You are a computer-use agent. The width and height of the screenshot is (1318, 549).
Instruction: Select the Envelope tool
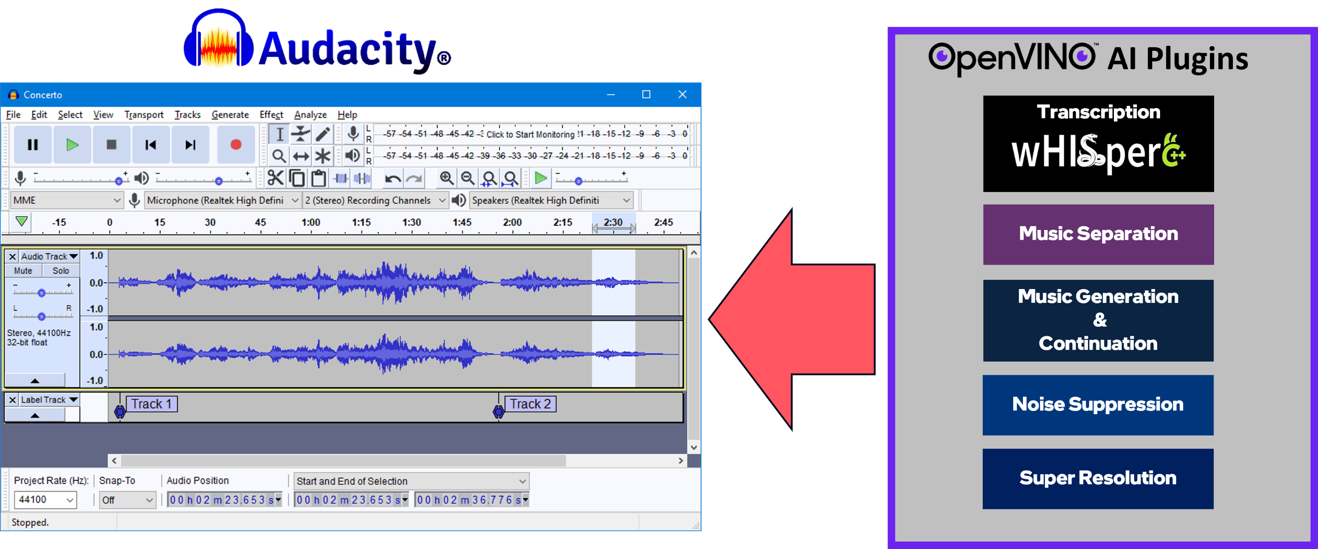301,134
